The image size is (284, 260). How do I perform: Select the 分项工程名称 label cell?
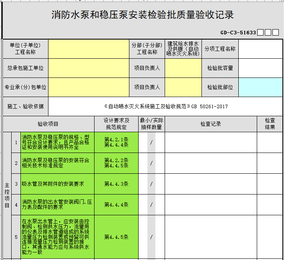tap(220, 49)
